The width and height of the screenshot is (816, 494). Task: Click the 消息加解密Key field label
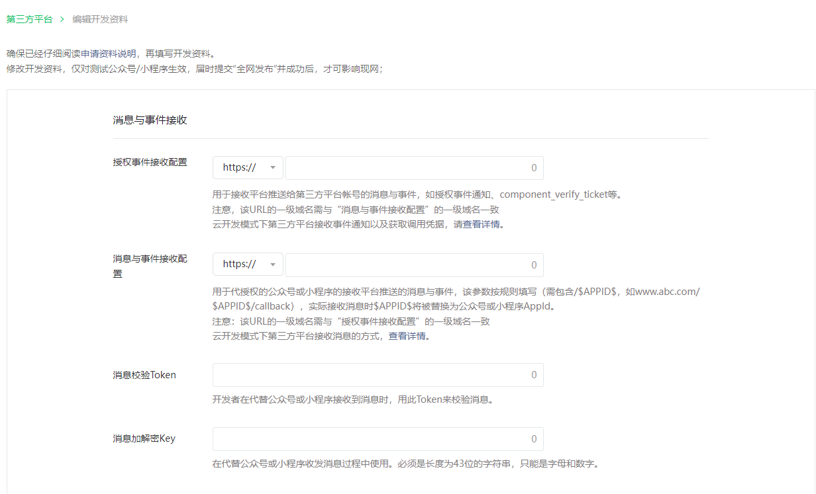pos(144,438)
